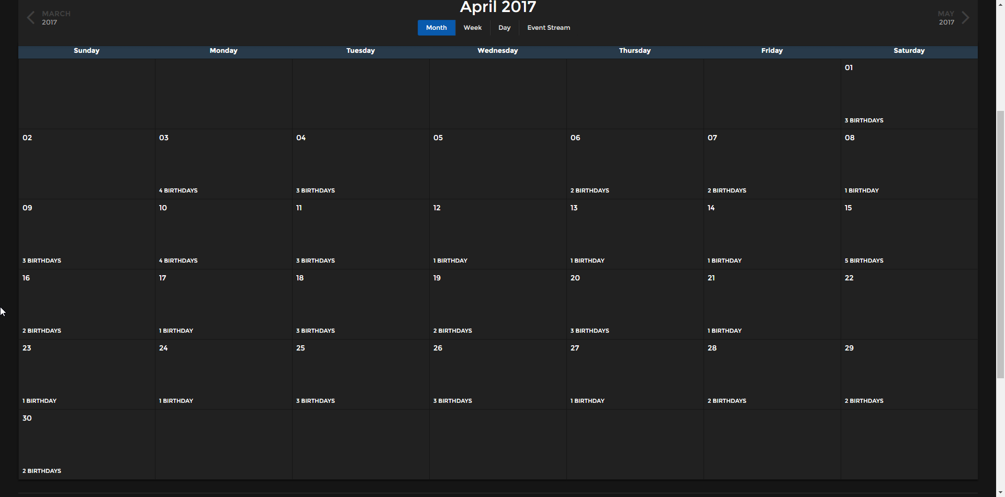Open 4 Birthdays on April 03

click(178, 190)
